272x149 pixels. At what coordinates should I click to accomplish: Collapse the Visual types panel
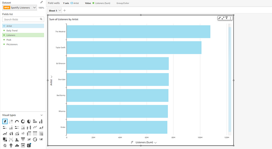(x=41, y=115)
